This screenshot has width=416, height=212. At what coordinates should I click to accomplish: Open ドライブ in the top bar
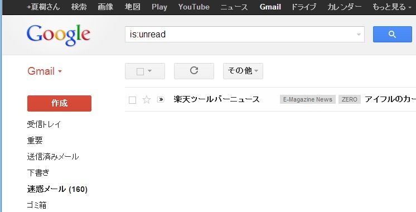(303, 7)
